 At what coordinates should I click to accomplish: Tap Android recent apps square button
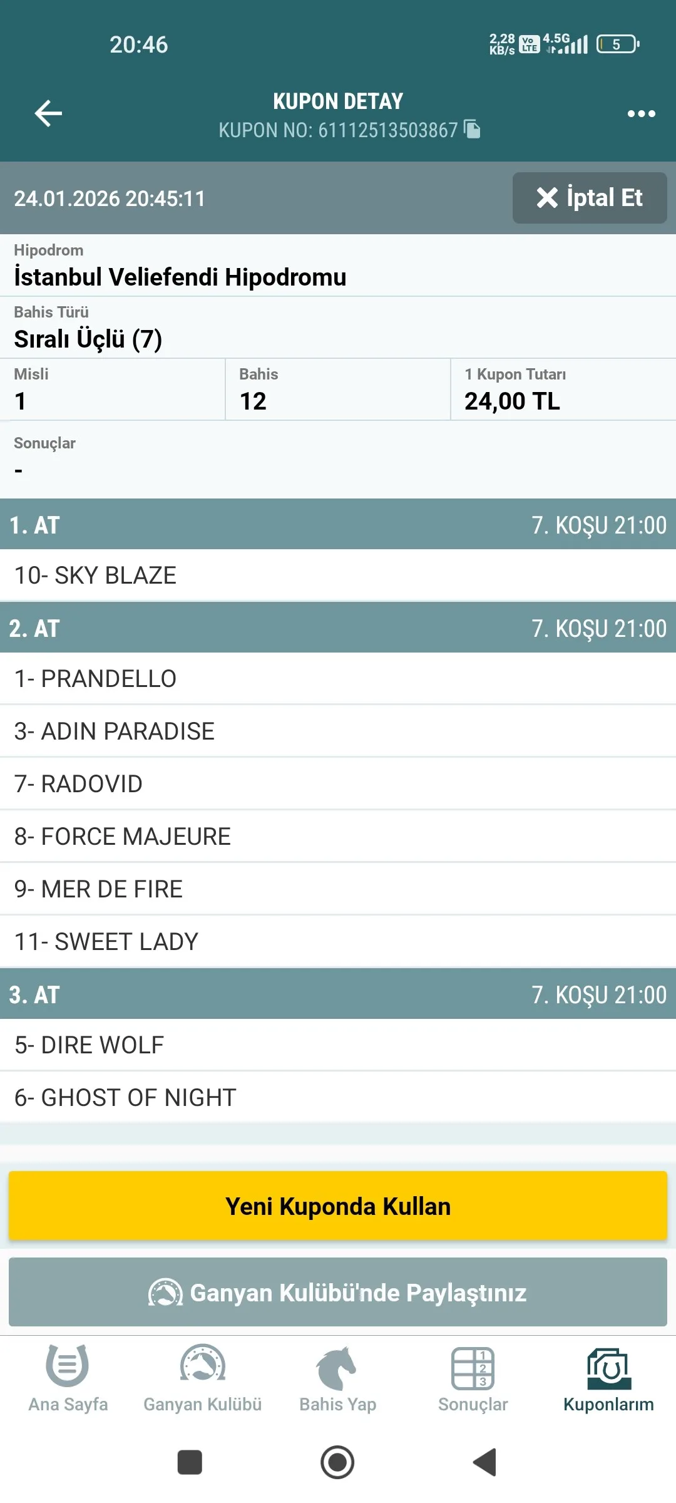tap(190, 1462)
